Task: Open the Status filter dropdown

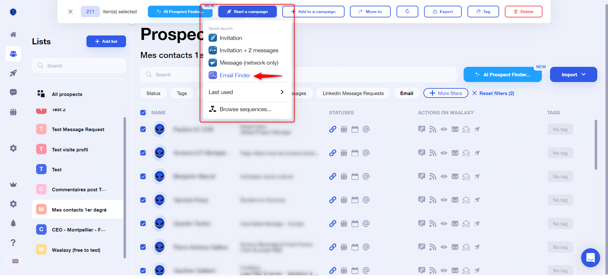Action: [153, 93]
